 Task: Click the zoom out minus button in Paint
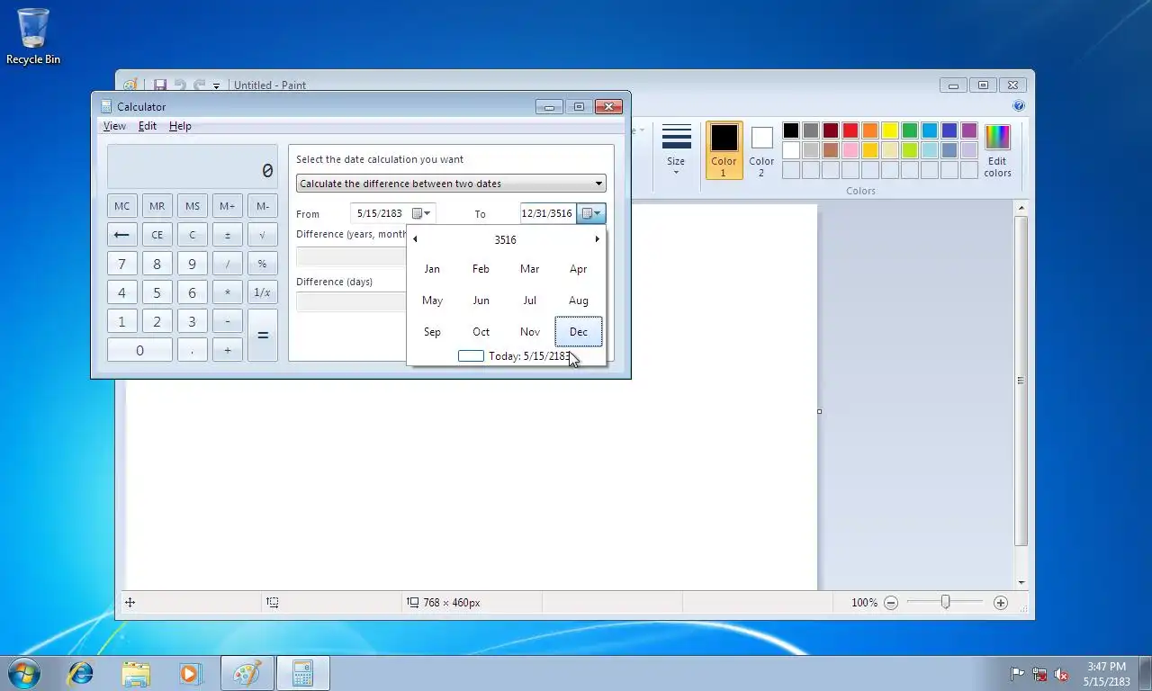pyautogui.click(x=891, y=603)
